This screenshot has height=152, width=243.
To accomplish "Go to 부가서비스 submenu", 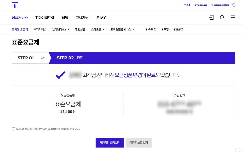I will (x=40, y=29).
